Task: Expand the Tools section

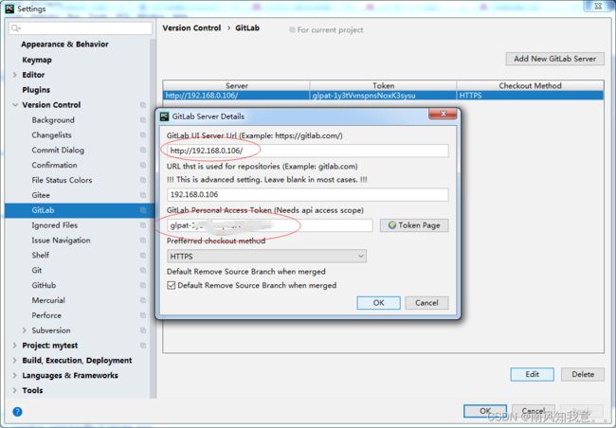Action: [x=15, y=390]
